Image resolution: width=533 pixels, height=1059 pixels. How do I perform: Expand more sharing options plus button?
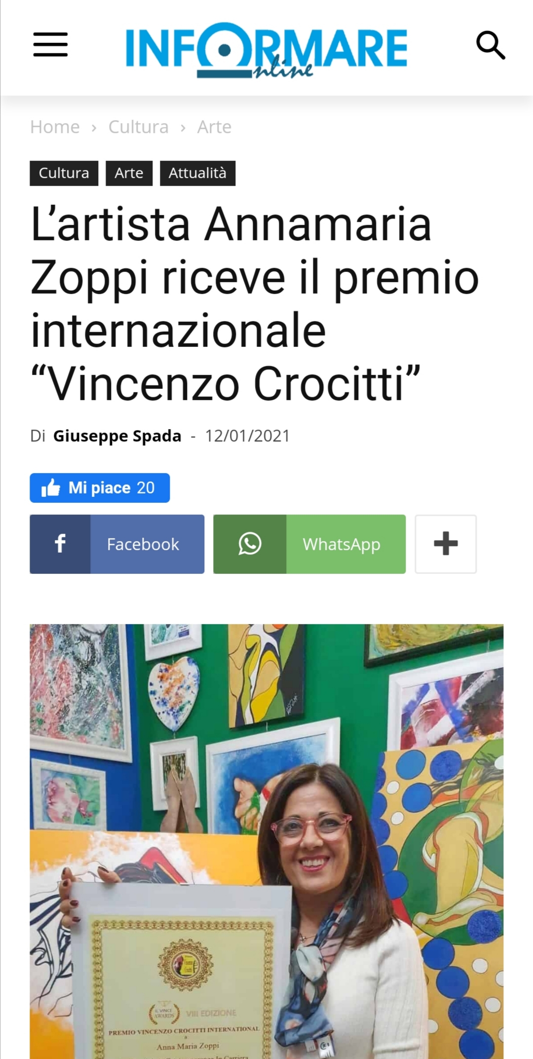[446, 544]
